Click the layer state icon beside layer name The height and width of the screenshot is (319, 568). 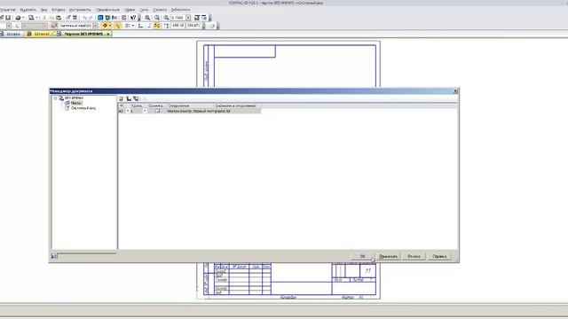54,26
